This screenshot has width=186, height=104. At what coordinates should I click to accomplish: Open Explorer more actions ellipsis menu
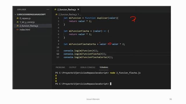pyautogui.click(x=48, y=10)
